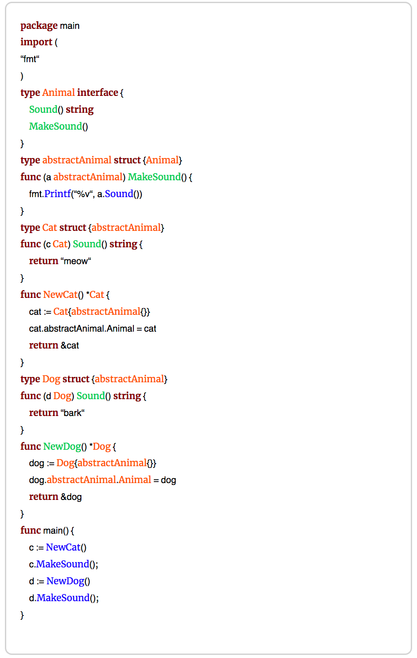Click the return "bark" line

click(57, 413)
